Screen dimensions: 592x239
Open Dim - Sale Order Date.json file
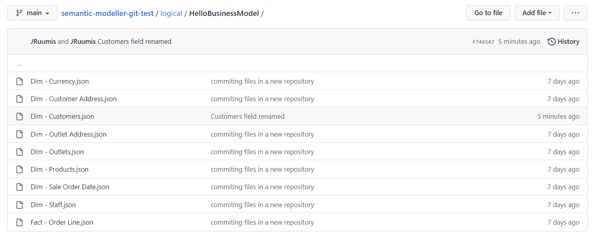click(x=70, y=187)
